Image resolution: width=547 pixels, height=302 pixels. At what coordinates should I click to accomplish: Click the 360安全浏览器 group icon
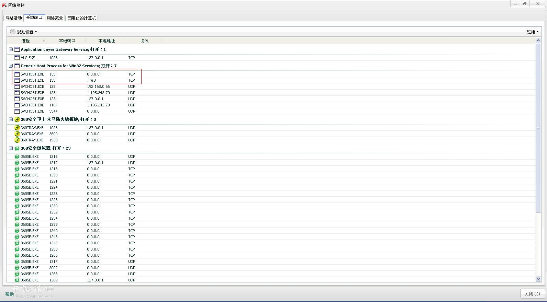tap(17, 148)
